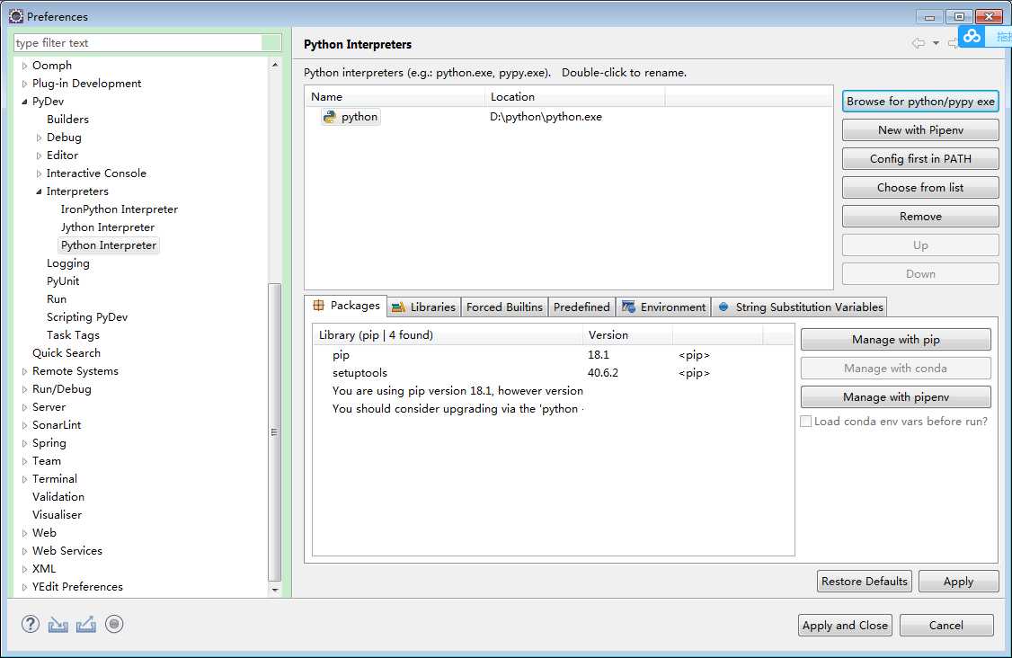Viewport: 1012px width, 658px height.
Task: Open the navigation history dropdown arrow
Action: tap(936, 43)
